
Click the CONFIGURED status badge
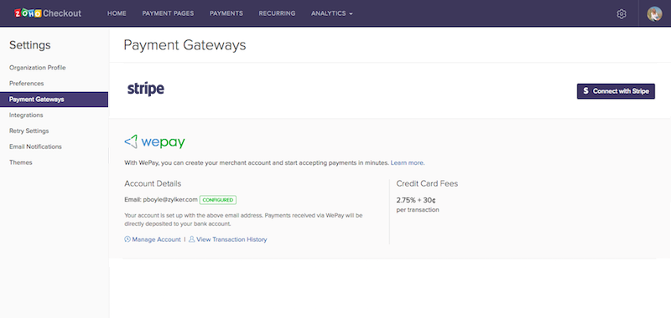218,200
